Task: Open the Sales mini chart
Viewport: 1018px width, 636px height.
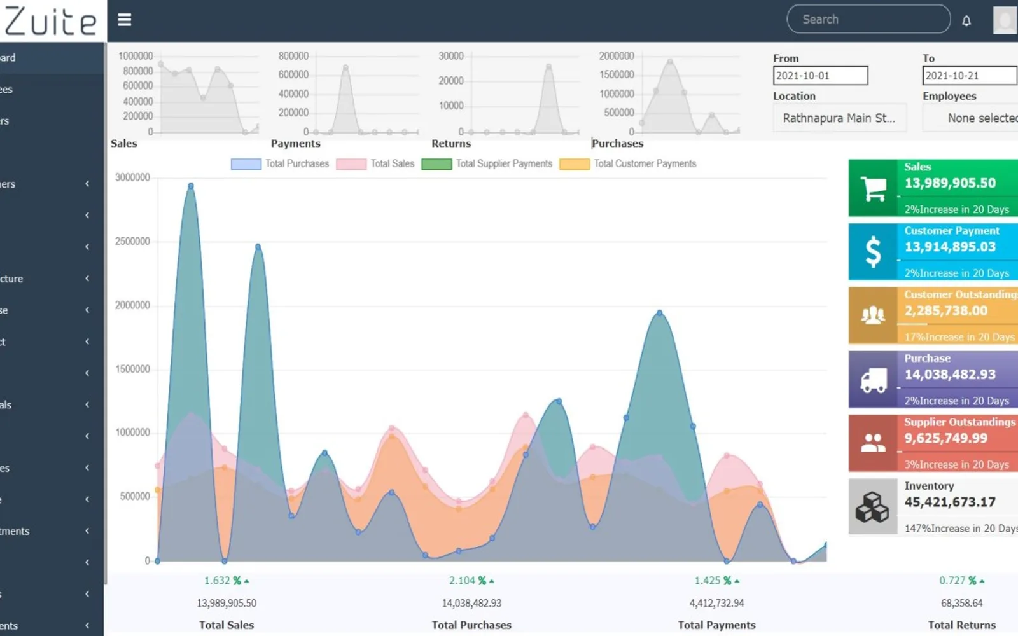Action: click(188, 93)
